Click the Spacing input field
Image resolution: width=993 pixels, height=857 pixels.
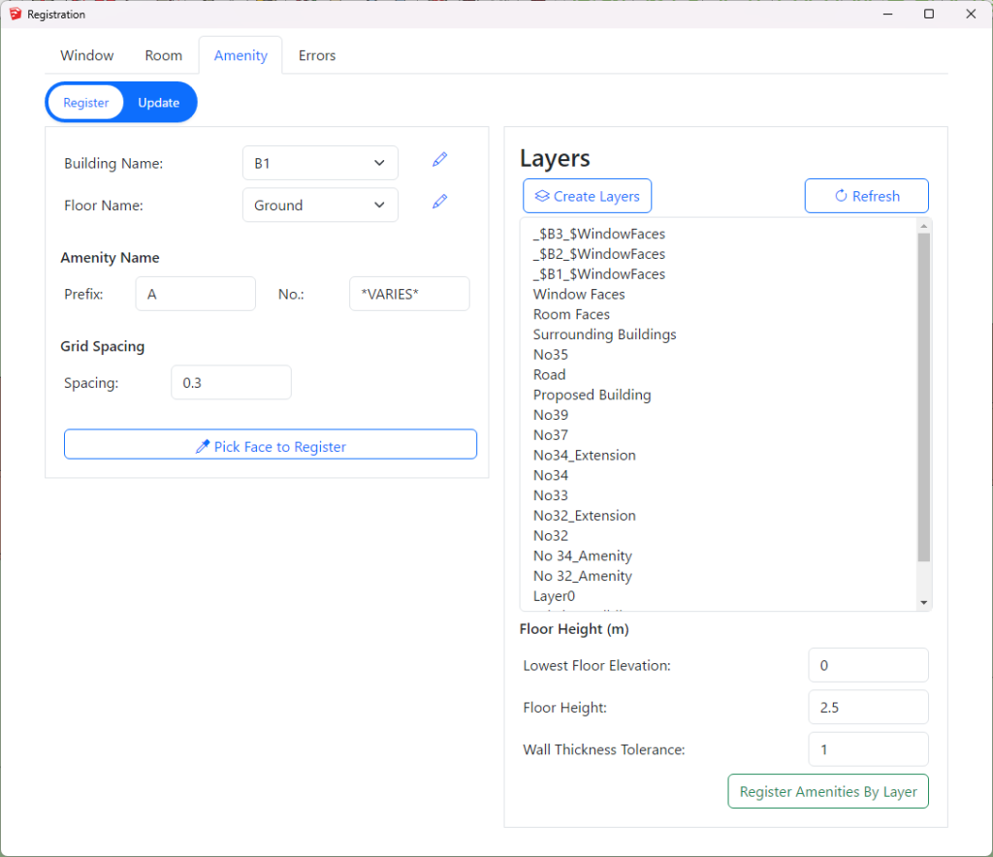[x=231, y=383]
